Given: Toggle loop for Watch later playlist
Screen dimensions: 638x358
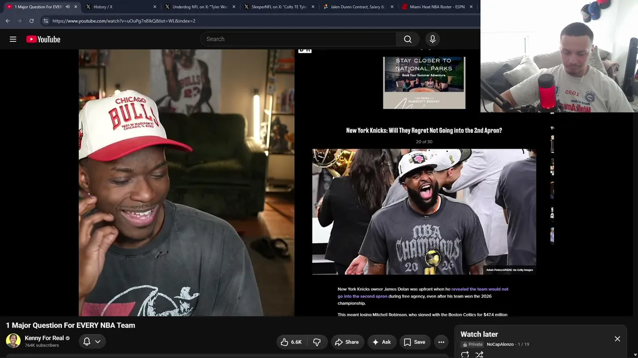Looking at the screenshot, I should (465, 355).
